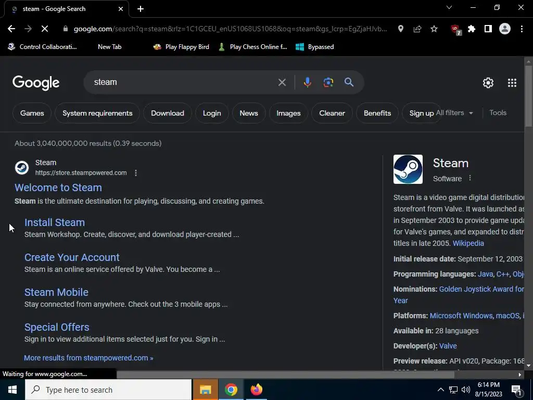
Task: Stop loading the page with the X icon
Action: pyautogui.click(x=45, y=29)
